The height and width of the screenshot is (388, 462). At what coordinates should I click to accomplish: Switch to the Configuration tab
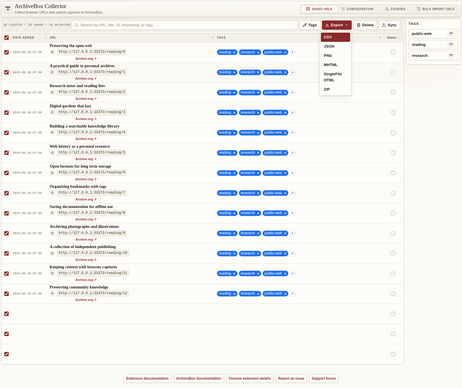(x=357, y=9)
